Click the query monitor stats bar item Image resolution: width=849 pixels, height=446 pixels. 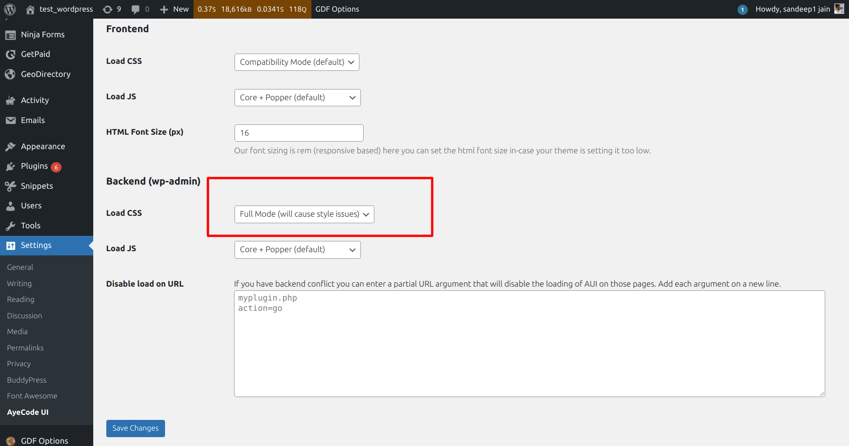tap(252, 9)
